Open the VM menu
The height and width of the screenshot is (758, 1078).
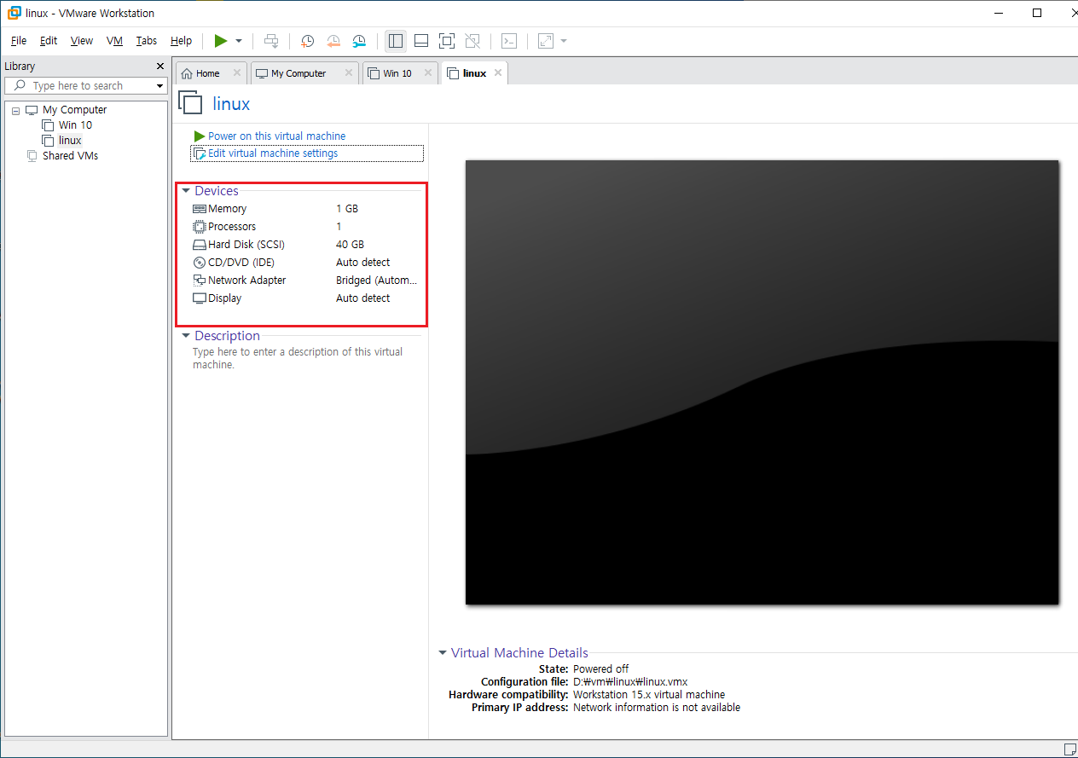114,41
